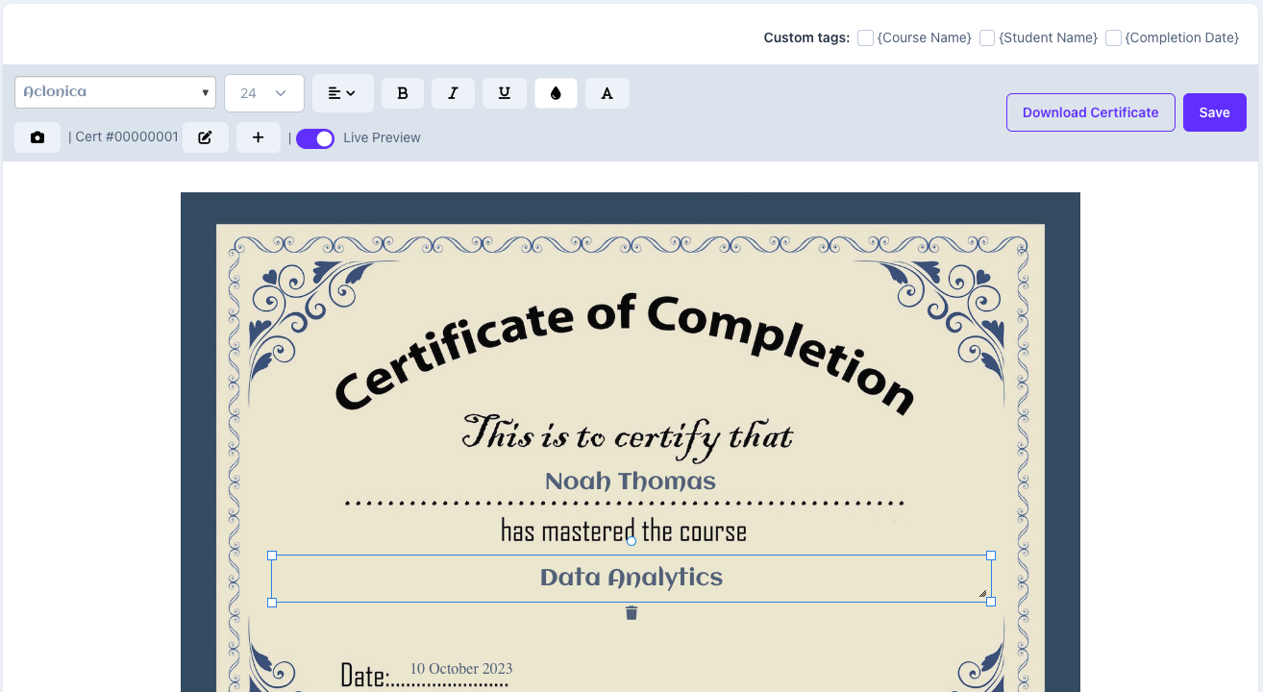
Task: Click the text color 'A' icon
Action: (x=607, y=92)
